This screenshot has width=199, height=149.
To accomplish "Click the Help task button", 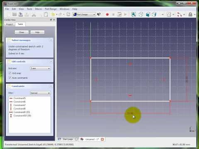I will 37,32.
